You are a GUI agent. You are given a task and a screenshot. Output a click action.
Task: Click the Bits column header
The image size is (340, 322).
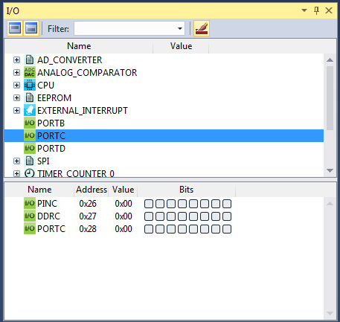click(x=186, y=190)
